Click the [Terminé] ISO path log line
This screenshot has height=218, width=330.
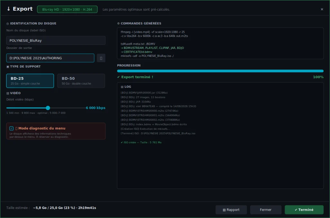pos(158,134)
